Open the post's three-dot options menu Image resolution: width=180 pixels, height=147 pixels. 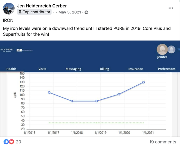(x=171, y=8)
